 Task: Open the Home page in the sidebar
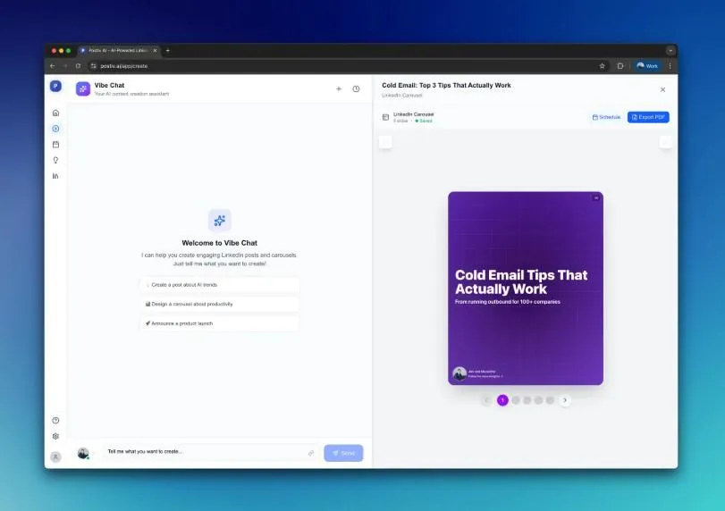click(x=56, y=113)
